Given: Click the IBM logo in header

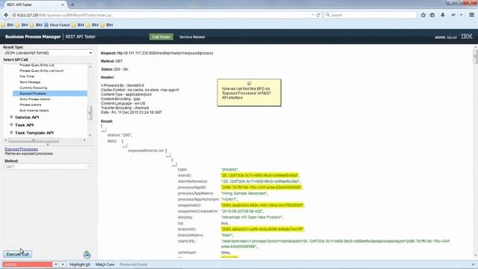Looking at the screenshot, I should click(466, 37).
